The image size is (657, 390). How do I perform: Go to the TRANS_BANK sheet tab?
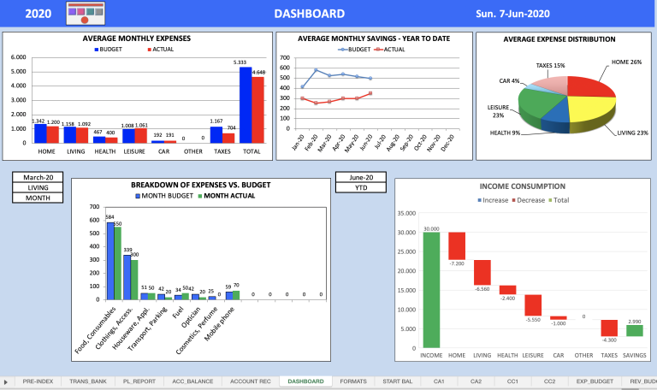(88, 381)
